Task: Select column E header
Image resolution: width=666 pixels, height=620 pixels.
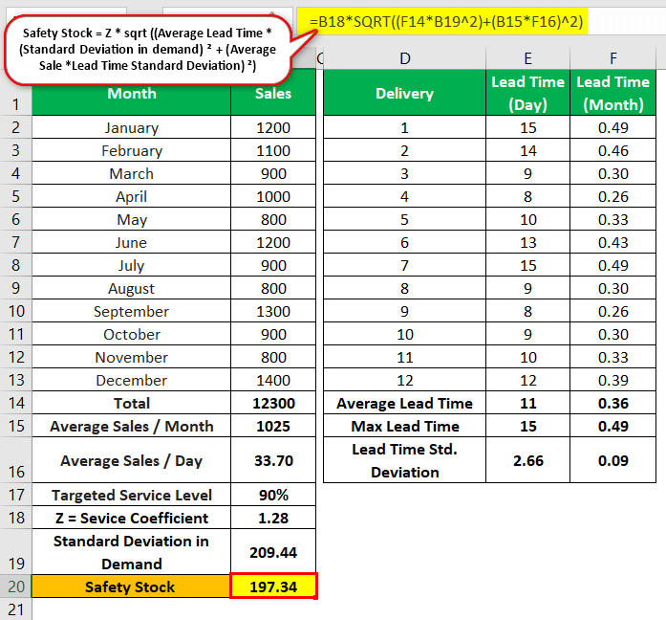Action: coord(527,58)
